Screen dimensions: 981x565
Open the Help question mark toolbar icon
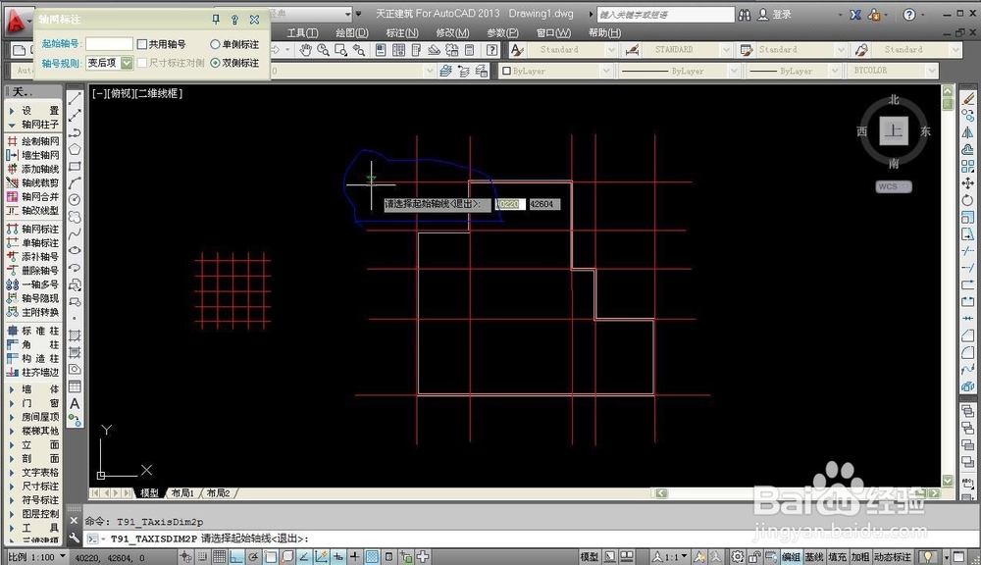click(x=492, y=50)
